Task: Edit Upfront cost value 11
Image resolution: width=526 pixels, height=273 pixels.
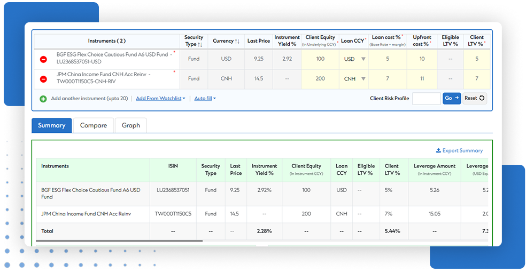Action: pyautogui.click(x=422, y=78)
